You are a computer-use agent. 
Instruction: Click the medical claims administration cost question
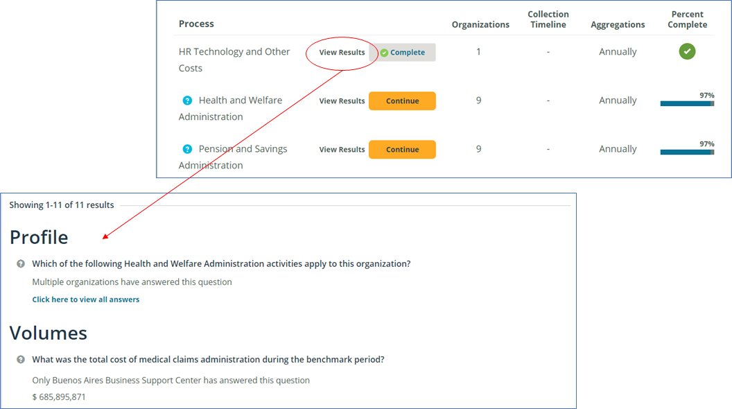coord(208,360)
